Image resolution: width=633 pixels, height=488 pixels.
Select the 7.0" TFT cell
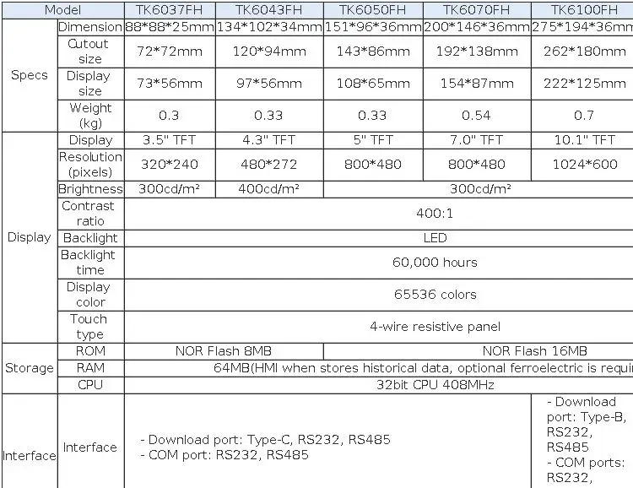coord(476,140)
